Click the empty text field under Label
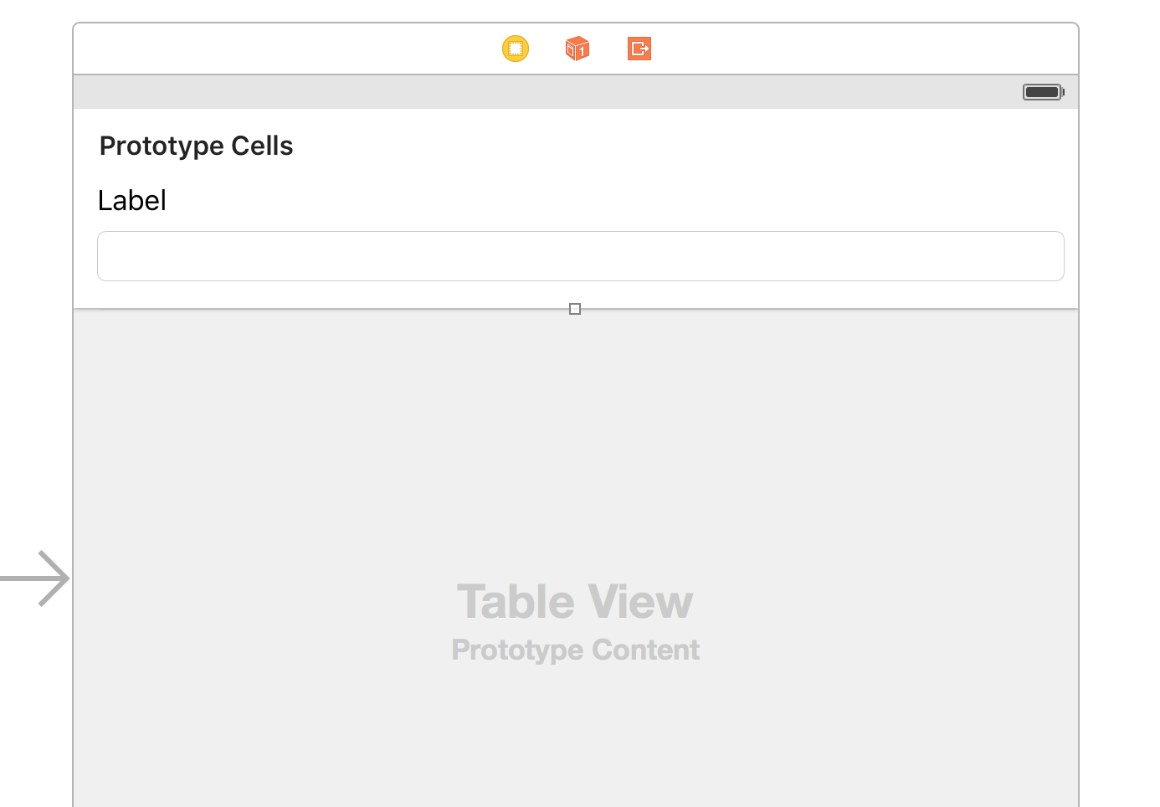The image size is (1160, 807). pos(581,256)
